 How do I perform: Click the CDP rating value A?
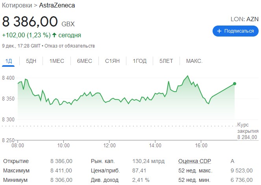click(x=232, y=161)
